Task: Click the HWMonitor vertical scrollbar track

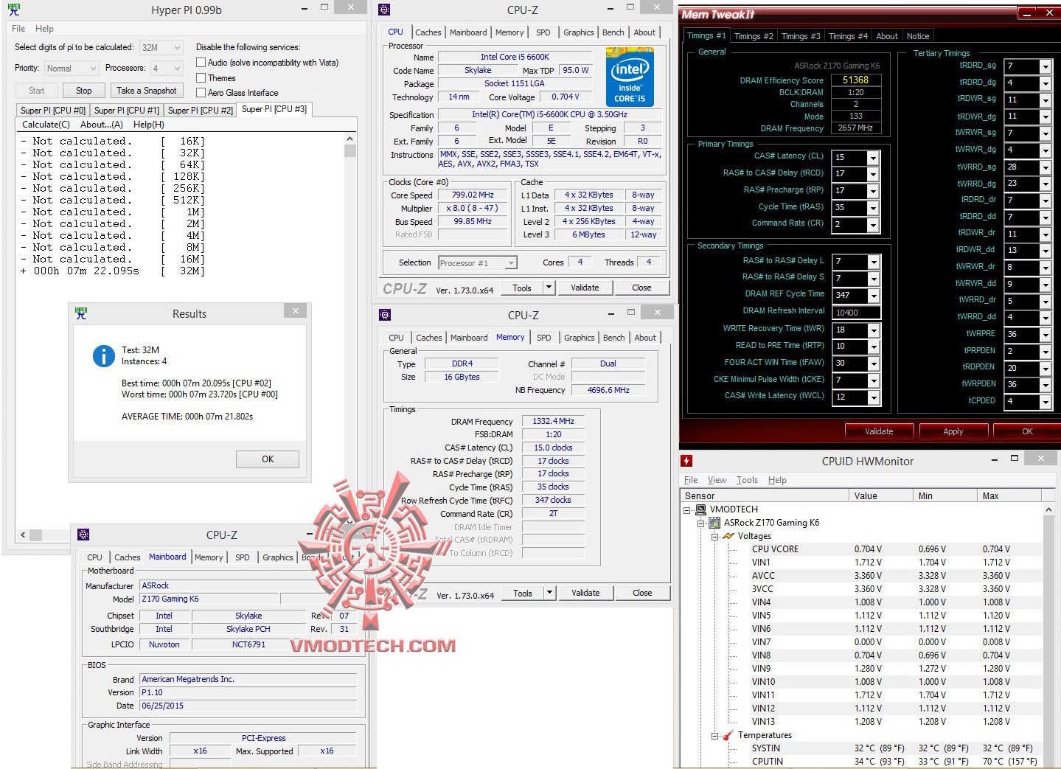Action: pyautogui.click(x=1048, y=641)
